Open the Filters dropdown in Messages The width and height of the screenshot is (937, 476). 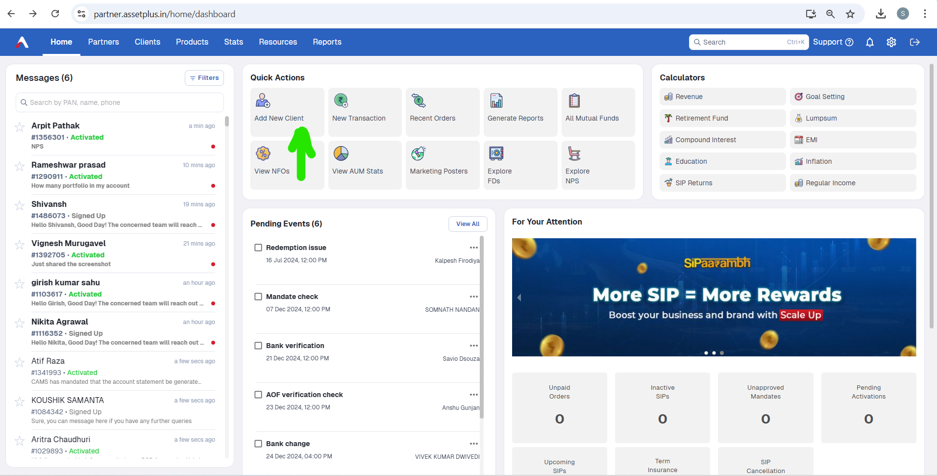point(204,78)
